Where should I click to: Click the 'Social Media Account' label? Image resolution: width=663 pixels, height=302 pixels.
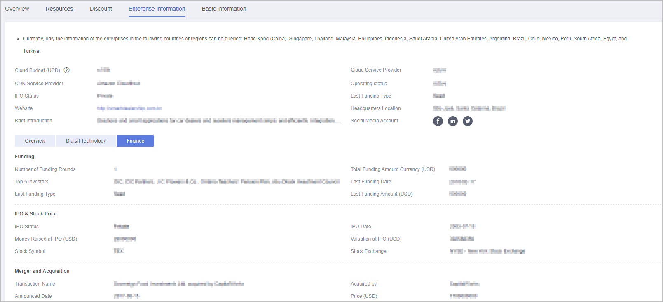coord(375,121)
